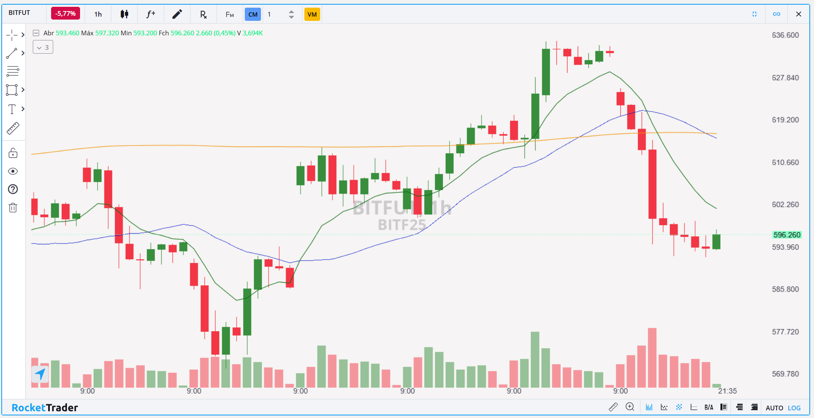Screen dimensions: 814x418
Task: Select the rectangle shape tool
Action: [12, 90]
